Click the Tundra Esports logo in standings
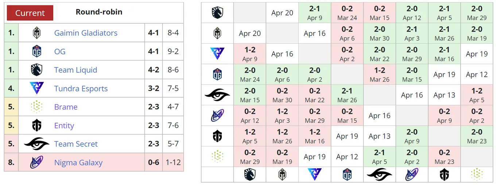 (36, 88)
